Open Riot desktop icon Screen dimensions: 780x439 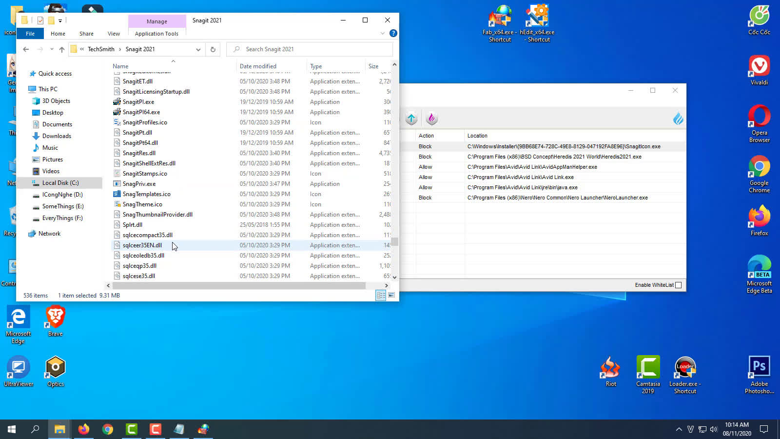pos(610,371)
